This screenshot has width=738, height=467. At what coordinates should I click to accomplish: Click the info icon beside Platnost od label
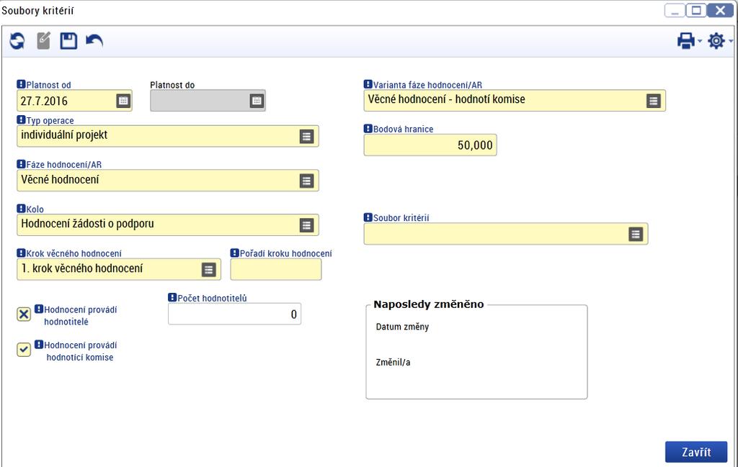pos(21,84)
